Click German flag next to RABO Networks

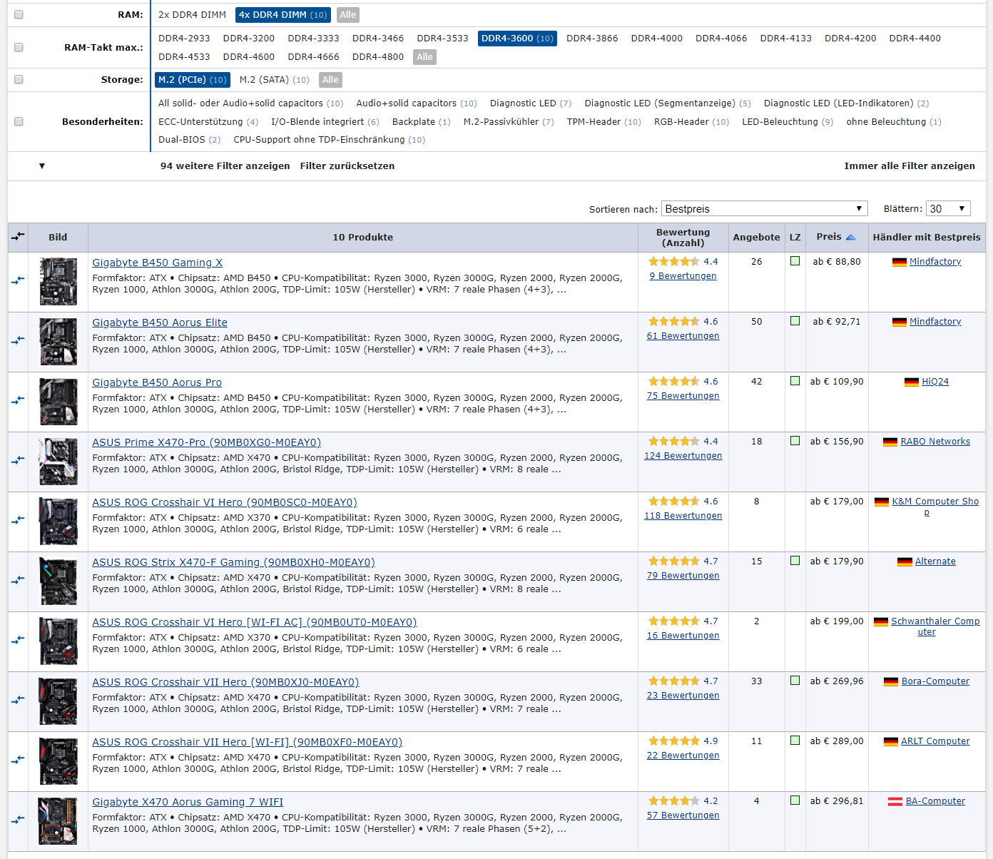click(890, 442)
